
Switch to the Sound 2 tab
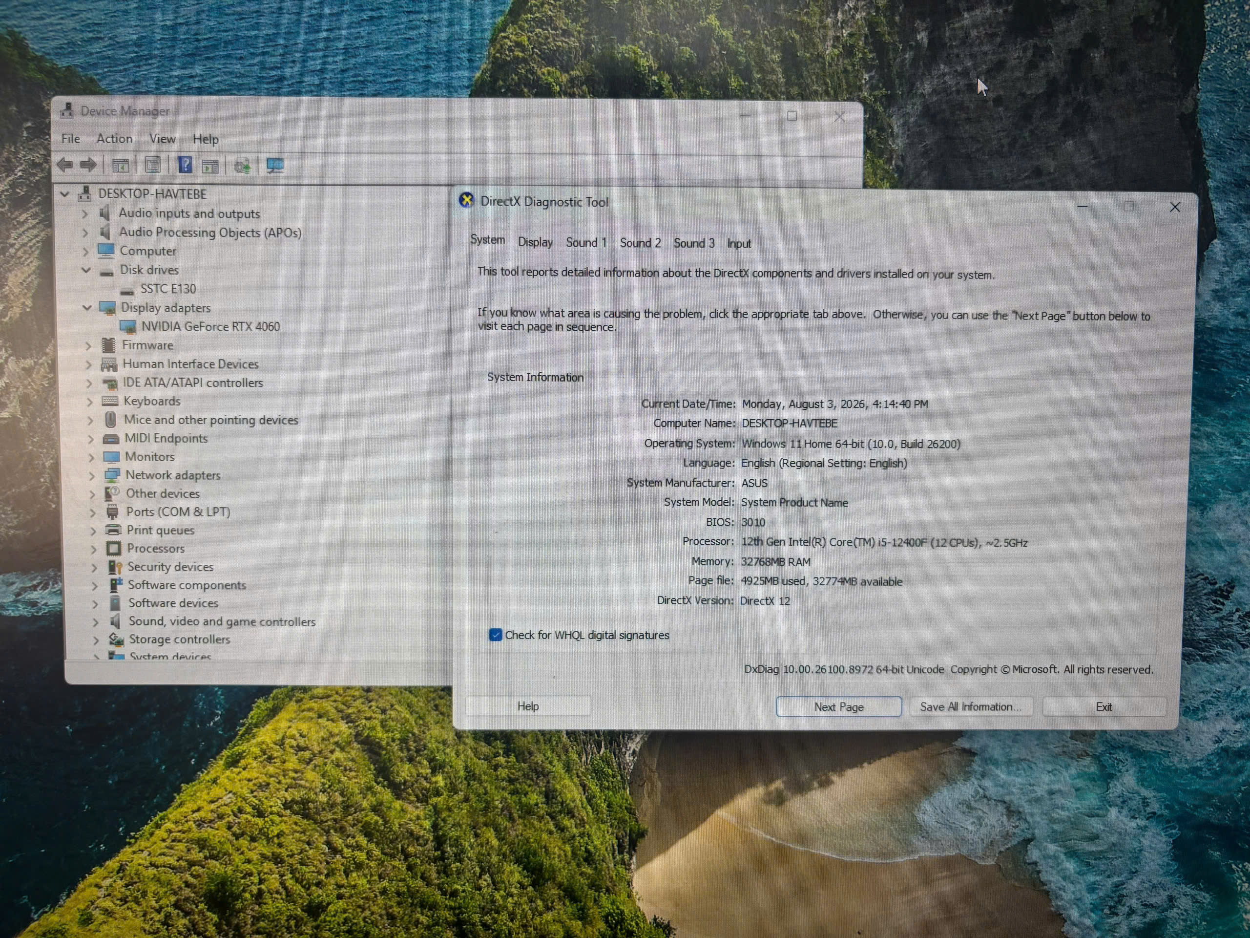(x=640, y=243)
